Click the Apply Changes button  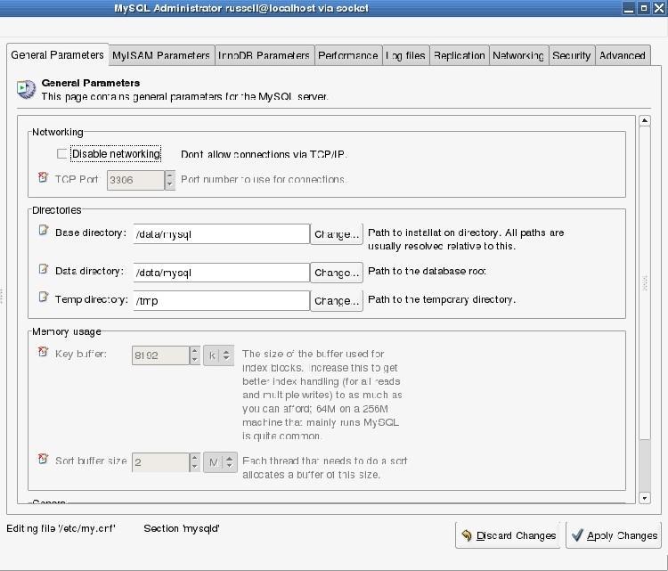coord(614,535)
